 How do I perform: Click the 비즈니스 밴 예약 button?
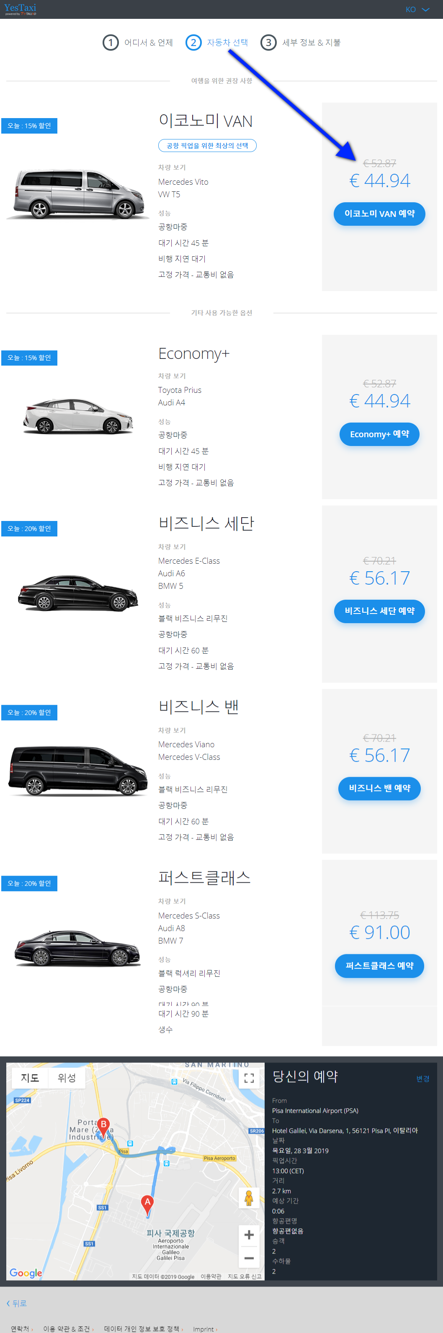point(379,788)
